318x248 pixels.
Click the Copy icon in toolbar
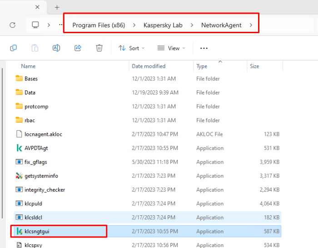[13, 48]
